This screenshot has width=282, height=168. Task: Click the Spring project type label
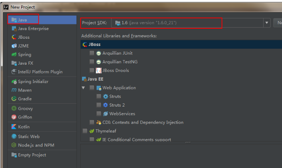click(x=25, y=54)
